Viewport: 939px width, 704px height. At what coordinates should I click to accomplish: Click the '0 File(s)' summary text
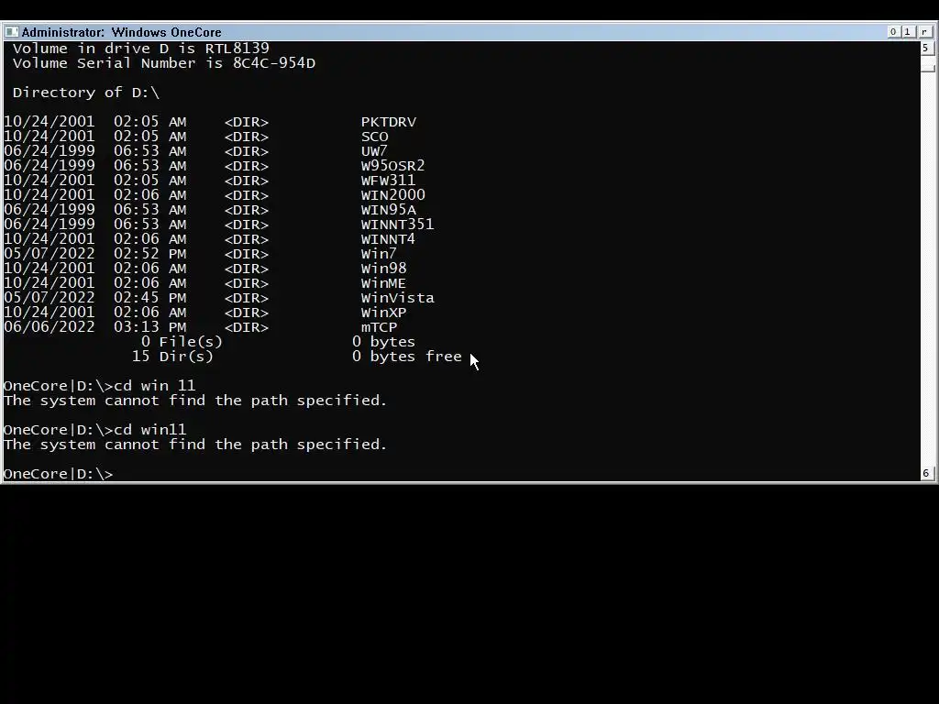click(x=182, y=342)
